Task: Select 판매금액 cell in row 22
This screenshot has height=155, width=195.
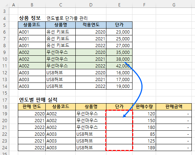Action: (x=174, y=134)
